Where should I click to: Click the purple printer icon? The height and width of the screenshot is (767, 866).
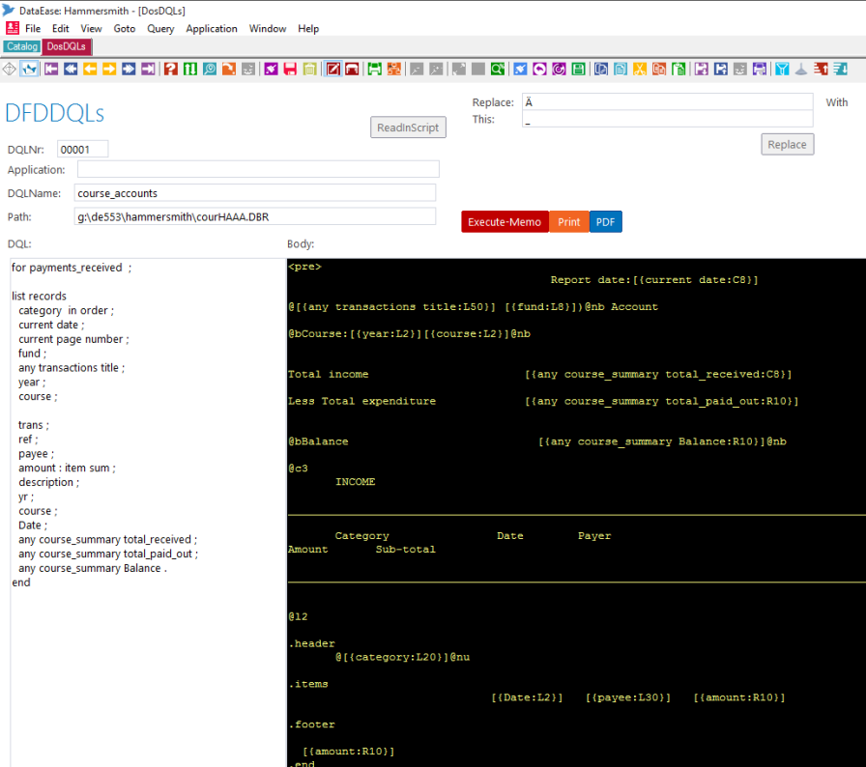click(x=760, y=69)
